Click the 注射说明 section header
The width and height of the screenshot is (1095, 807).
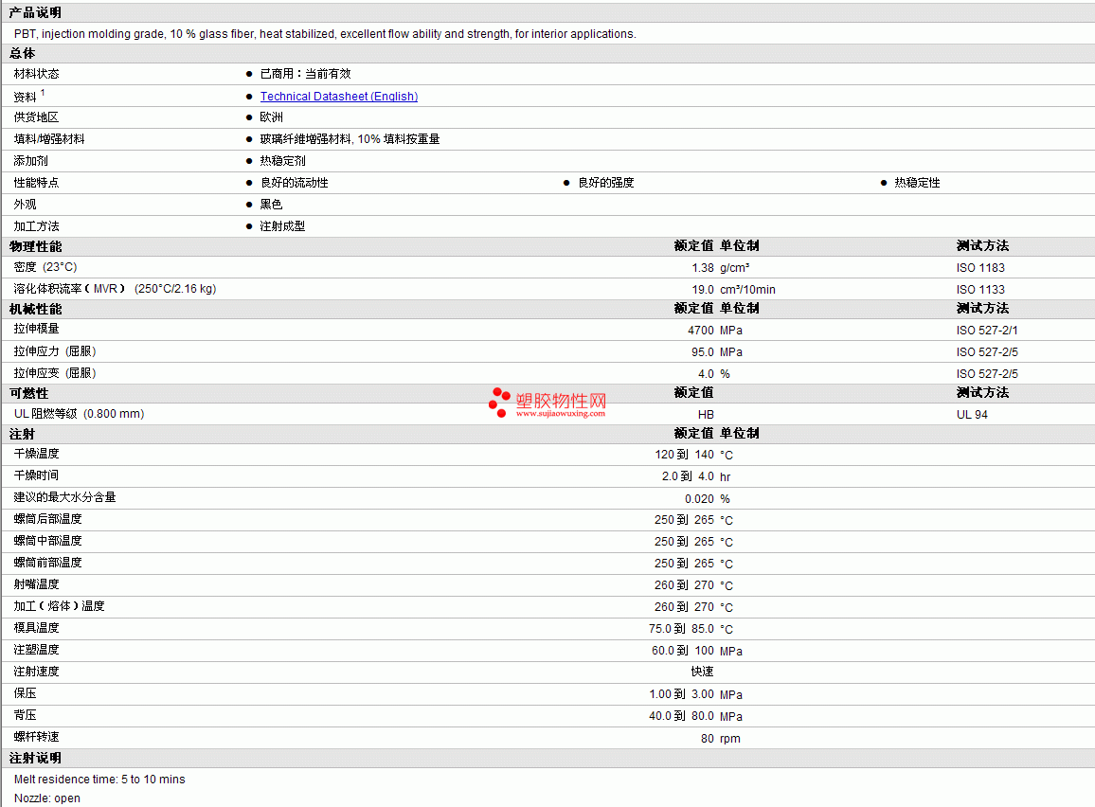pyautogui.click(x=35, y=758)
